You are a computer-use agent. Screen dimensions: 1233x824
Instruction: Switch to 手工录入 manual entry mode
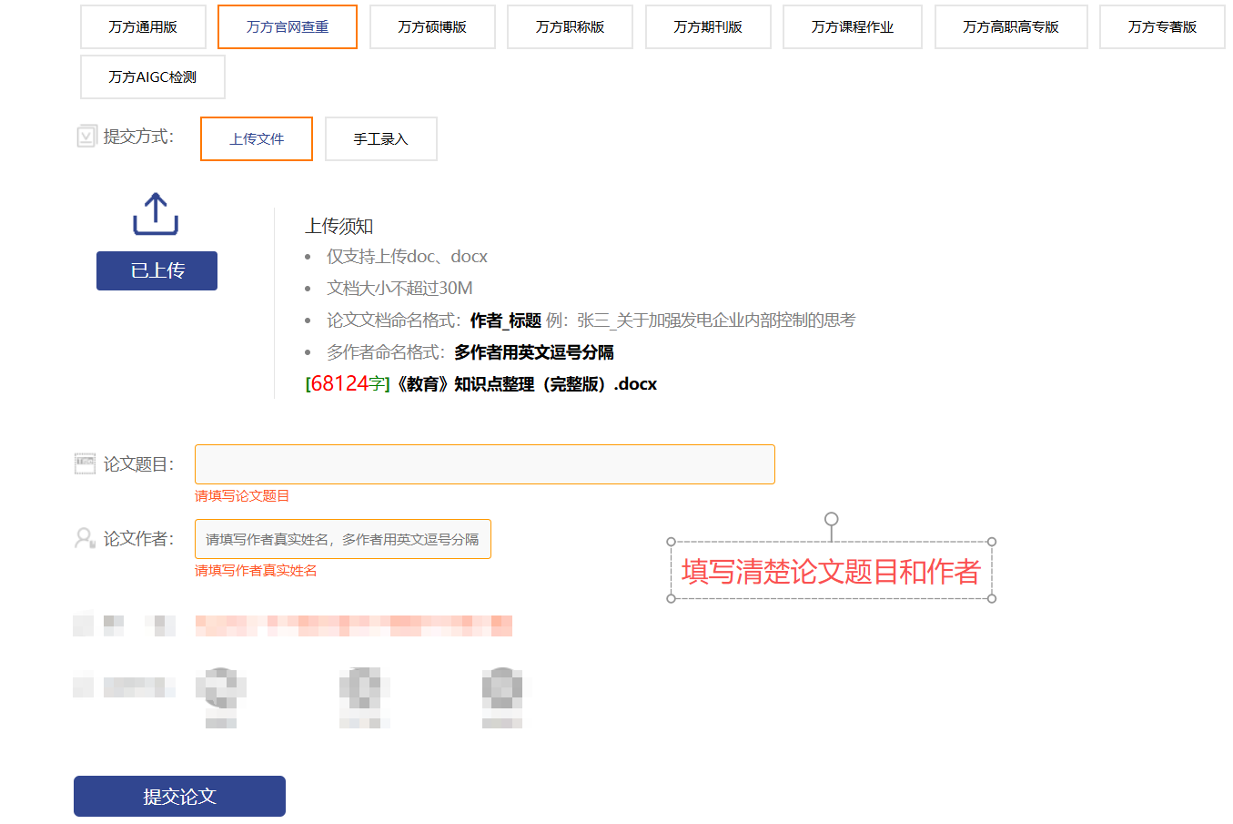[x=380, y=138]
